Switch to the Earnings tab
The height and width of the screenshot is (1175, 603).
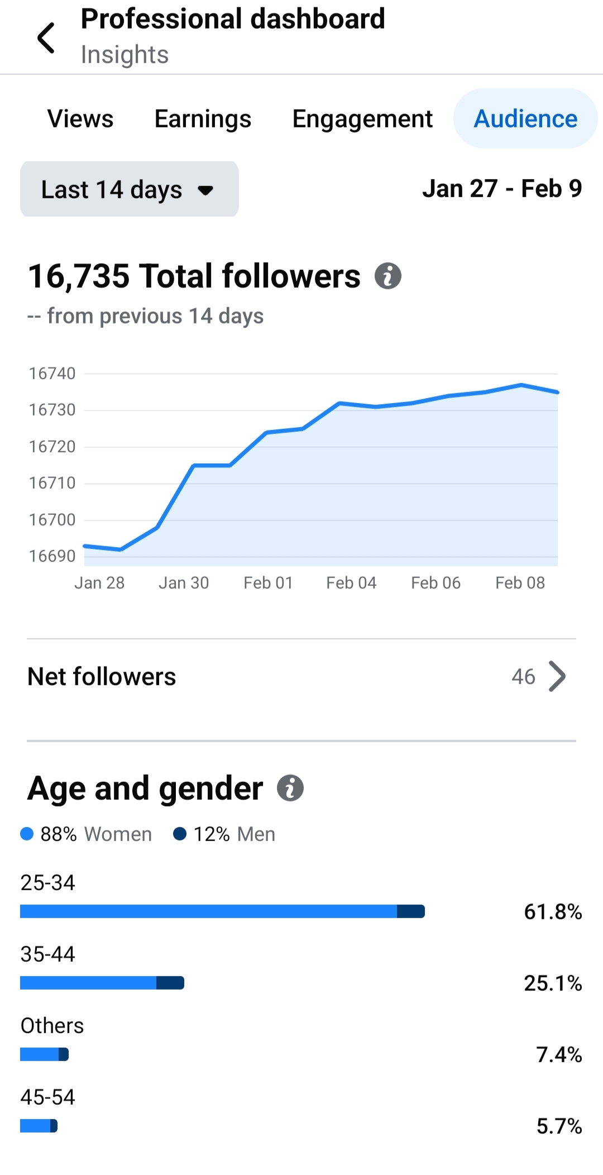(203, 118)
